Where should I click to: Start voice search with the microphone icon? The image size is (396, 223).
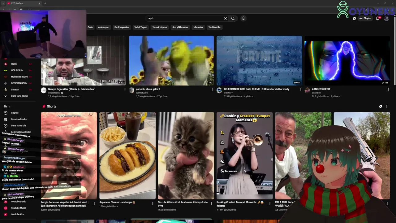click(x=243, y=19)
